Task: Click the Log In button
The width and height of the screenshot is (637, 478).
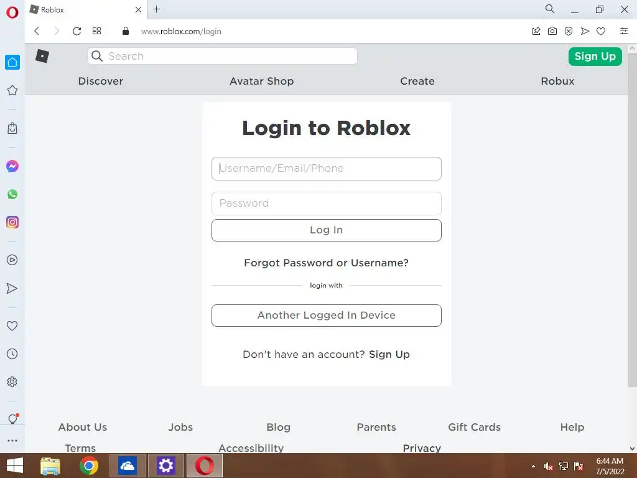Action: click(x=326, y=230)
